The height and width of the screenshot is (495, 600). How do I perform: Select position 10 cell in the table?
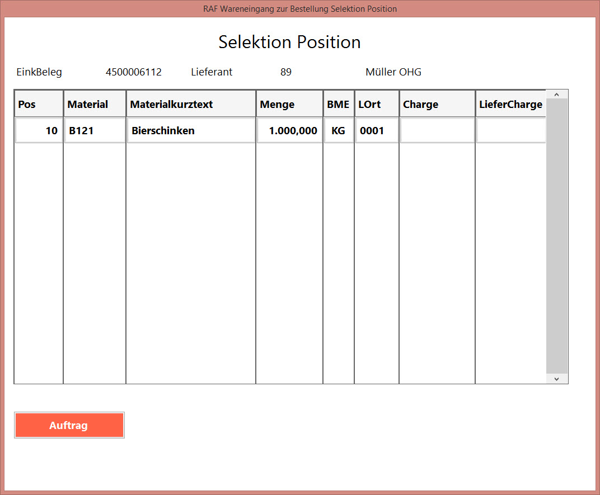(x=39, y=130)
